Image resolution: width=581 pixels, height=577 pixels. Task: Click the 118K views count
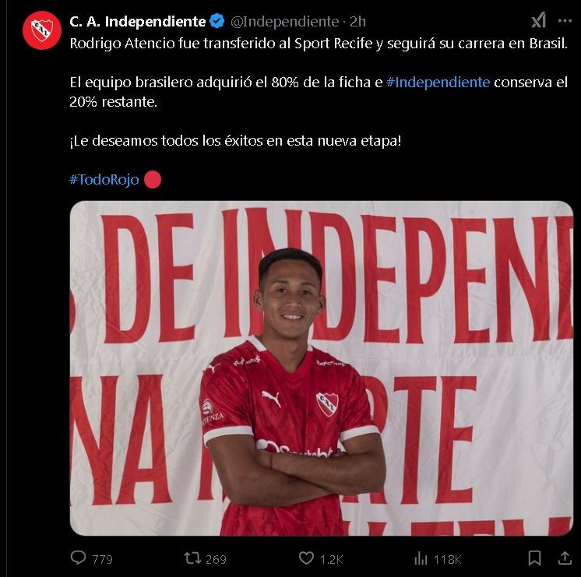447,559
